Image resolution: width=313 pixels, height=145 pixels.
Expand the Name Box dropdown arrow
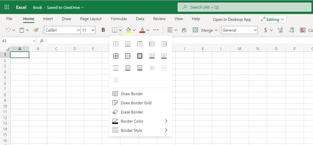34,41
